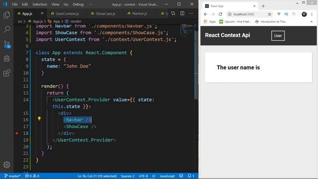
Task: Click the render breadcrumb symbol
Action: pyautogui.click(x=73, y=21)
